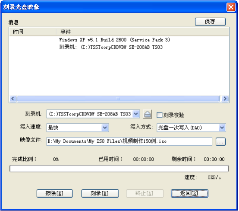Click the 返回[R] button
Image resolution: width=239 pixels, height=211 pixels.
tap(189, 193)
